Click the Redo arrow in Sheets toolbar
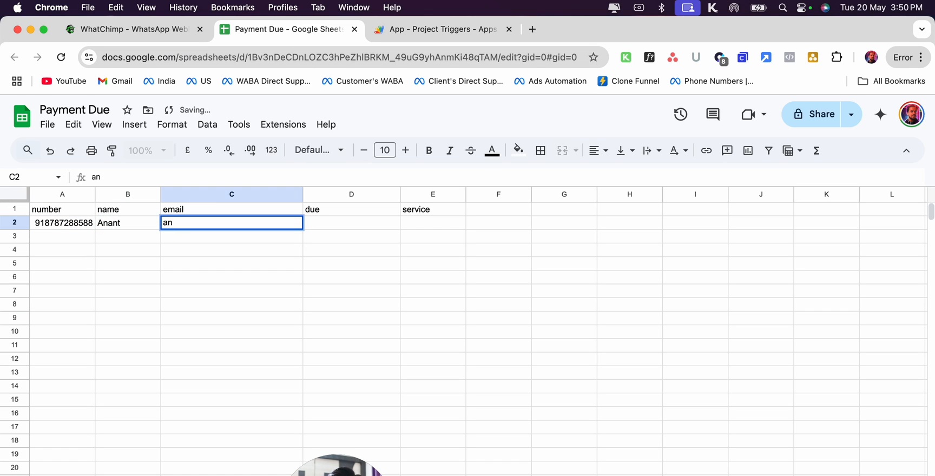The width and height of the screenshot is (935, 476). [x=70, y=150]
